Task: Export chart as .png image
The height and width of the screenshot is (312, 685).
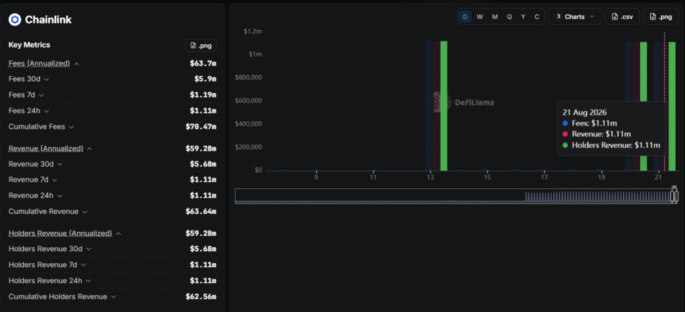Action: click(x=660, y=17)
